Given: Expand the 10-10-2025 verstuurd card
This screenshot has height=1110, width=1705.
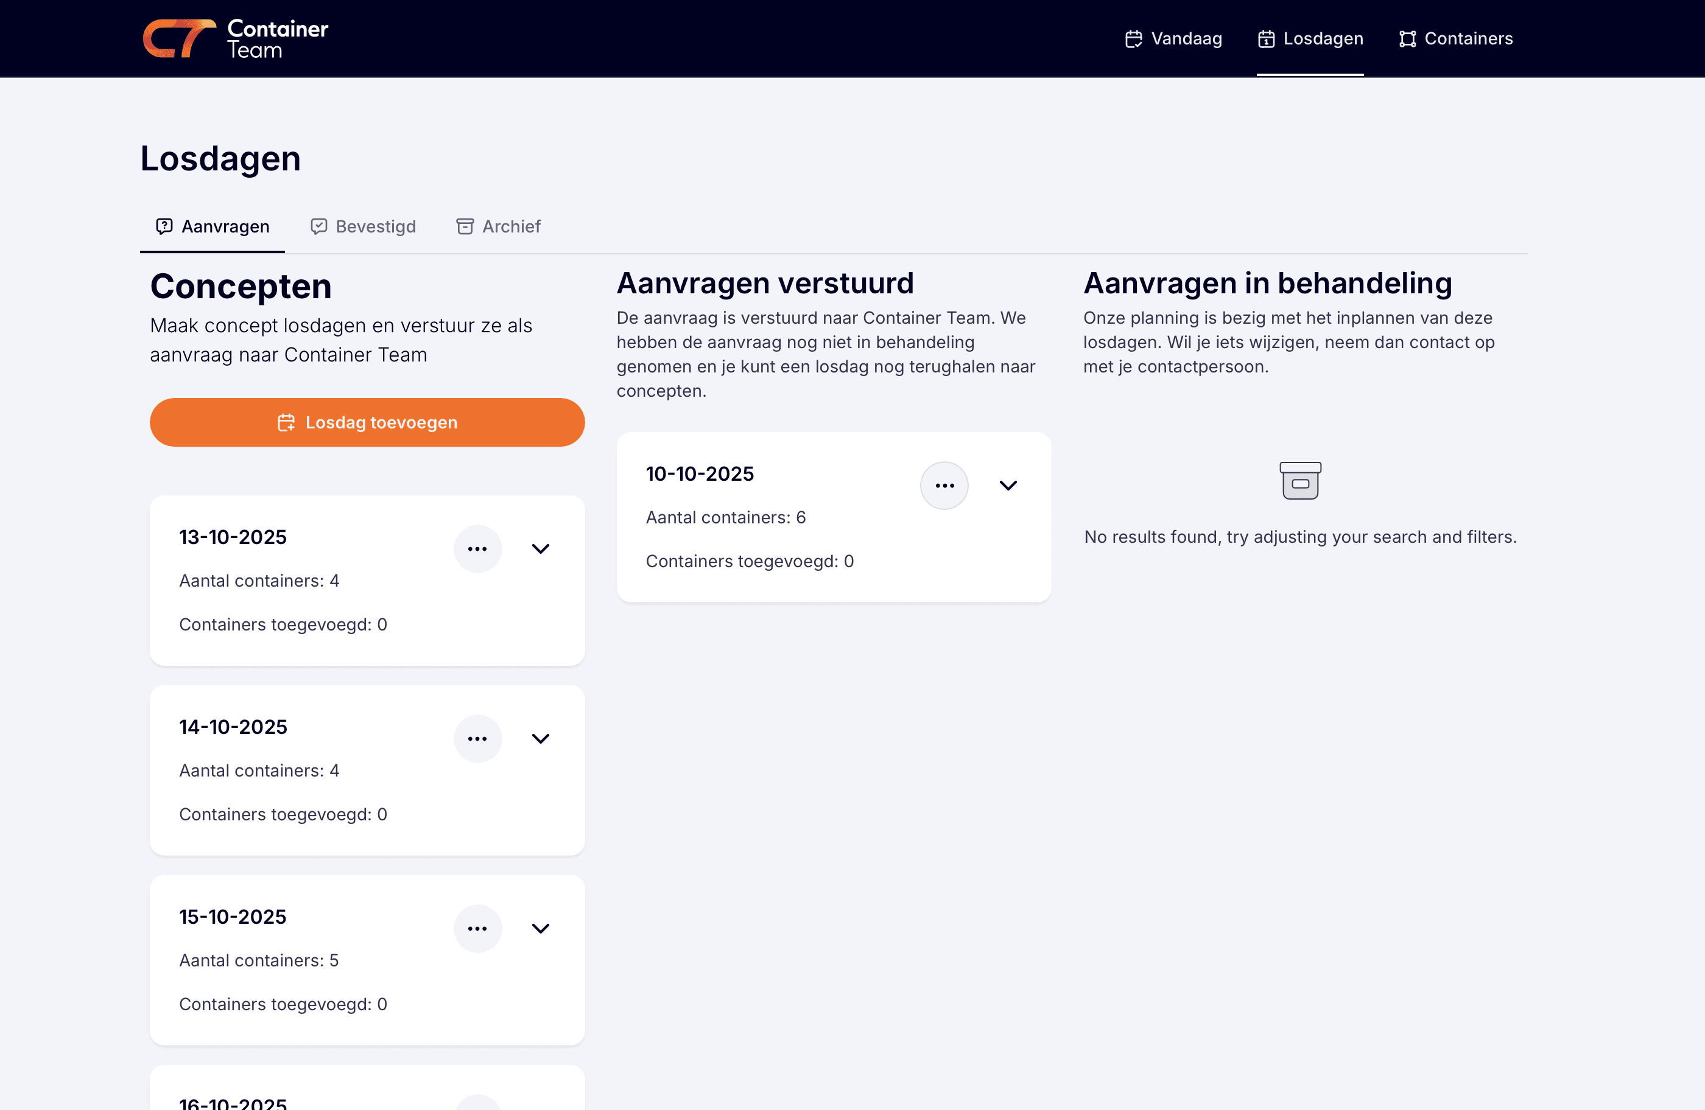Looking at the screenshot, I should [1007, 486].
